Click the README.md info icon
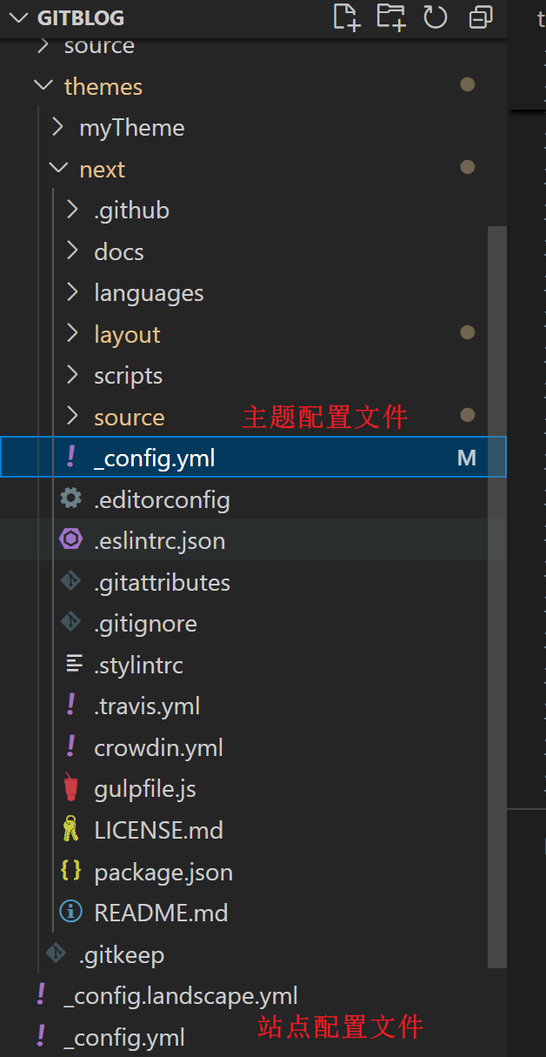546x1057 pixels. click(70, 913)
